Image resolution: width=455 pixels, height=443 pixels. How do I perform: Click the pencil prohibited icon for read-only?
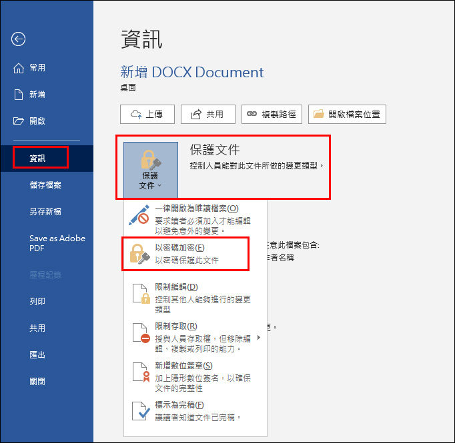click(x=139, y=215)
